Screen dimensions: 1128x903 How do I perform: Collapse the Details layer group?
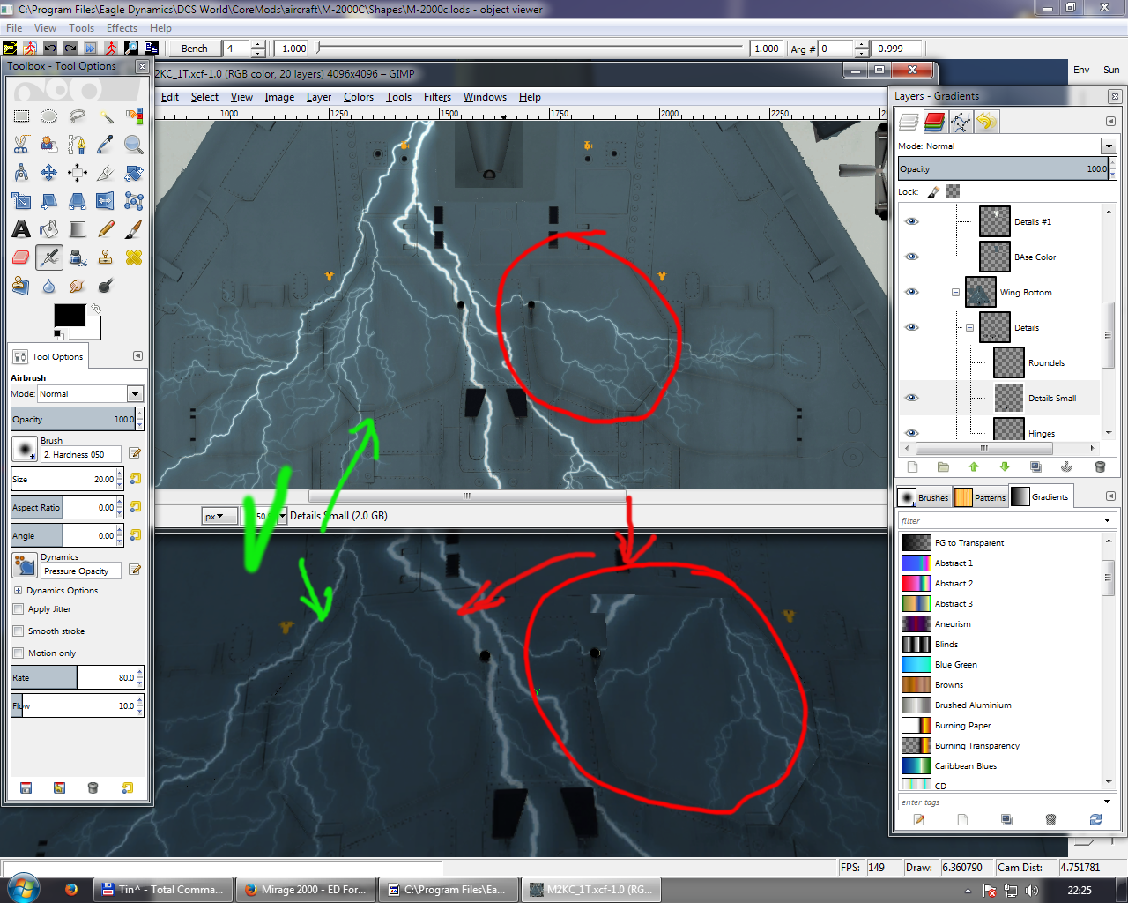point(969,327)
